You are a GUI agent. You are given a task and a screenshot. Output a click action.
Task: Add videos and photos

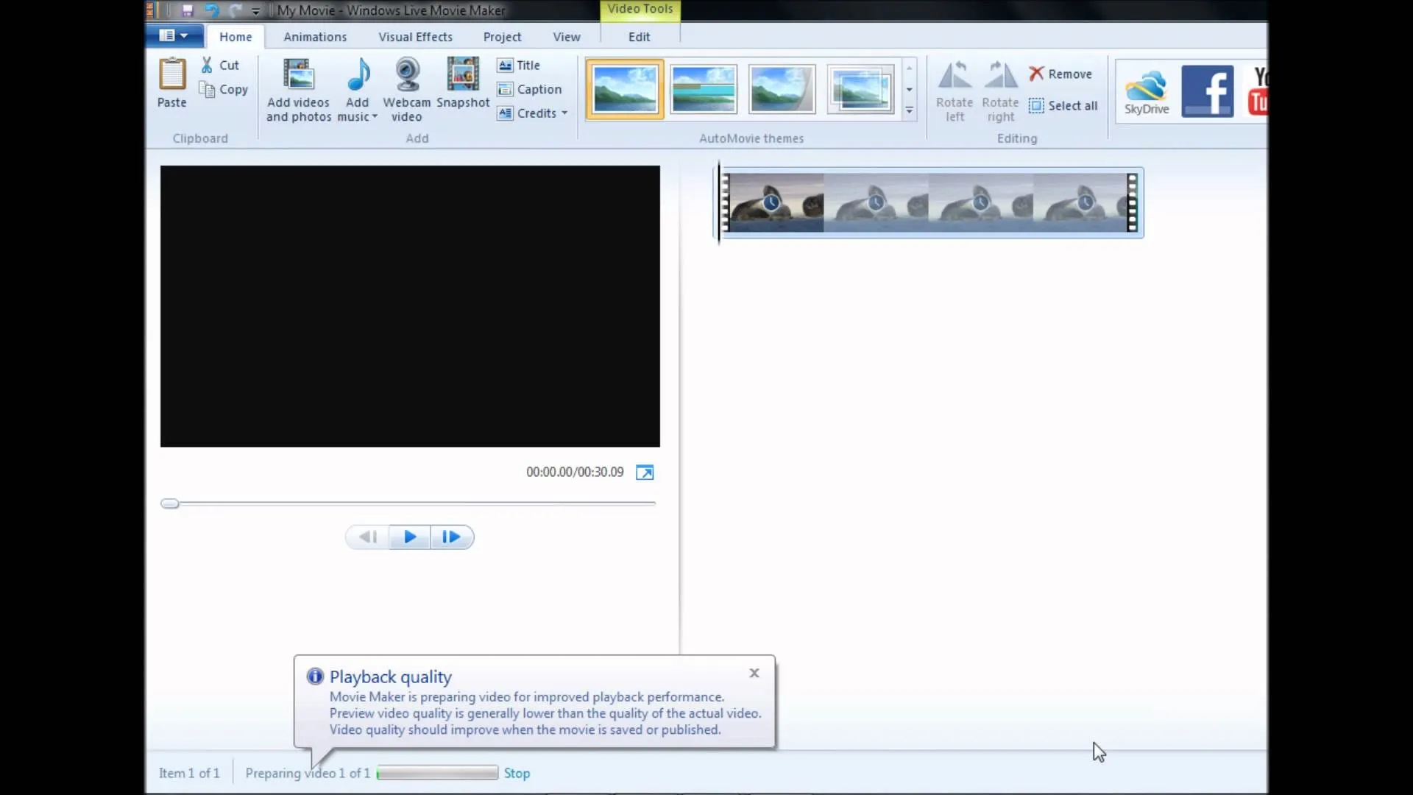(x=299, y=90)
